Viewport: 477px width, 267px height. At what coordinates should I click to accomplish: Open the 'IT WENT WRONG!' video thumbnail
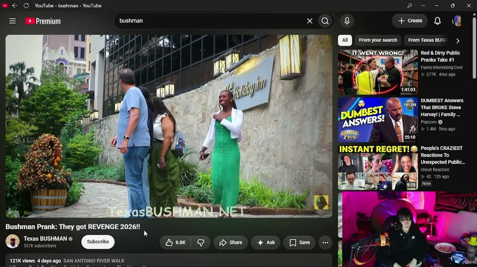point(378,72)
